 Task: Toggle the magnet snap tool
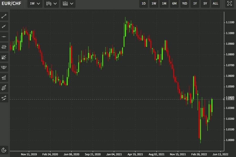click(4, 150)
